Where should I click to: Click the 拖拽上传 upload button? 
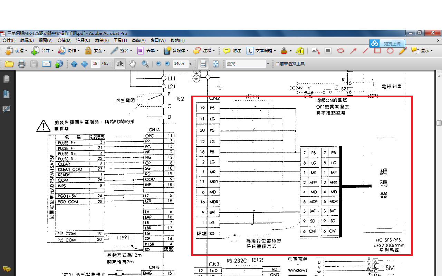387,43
